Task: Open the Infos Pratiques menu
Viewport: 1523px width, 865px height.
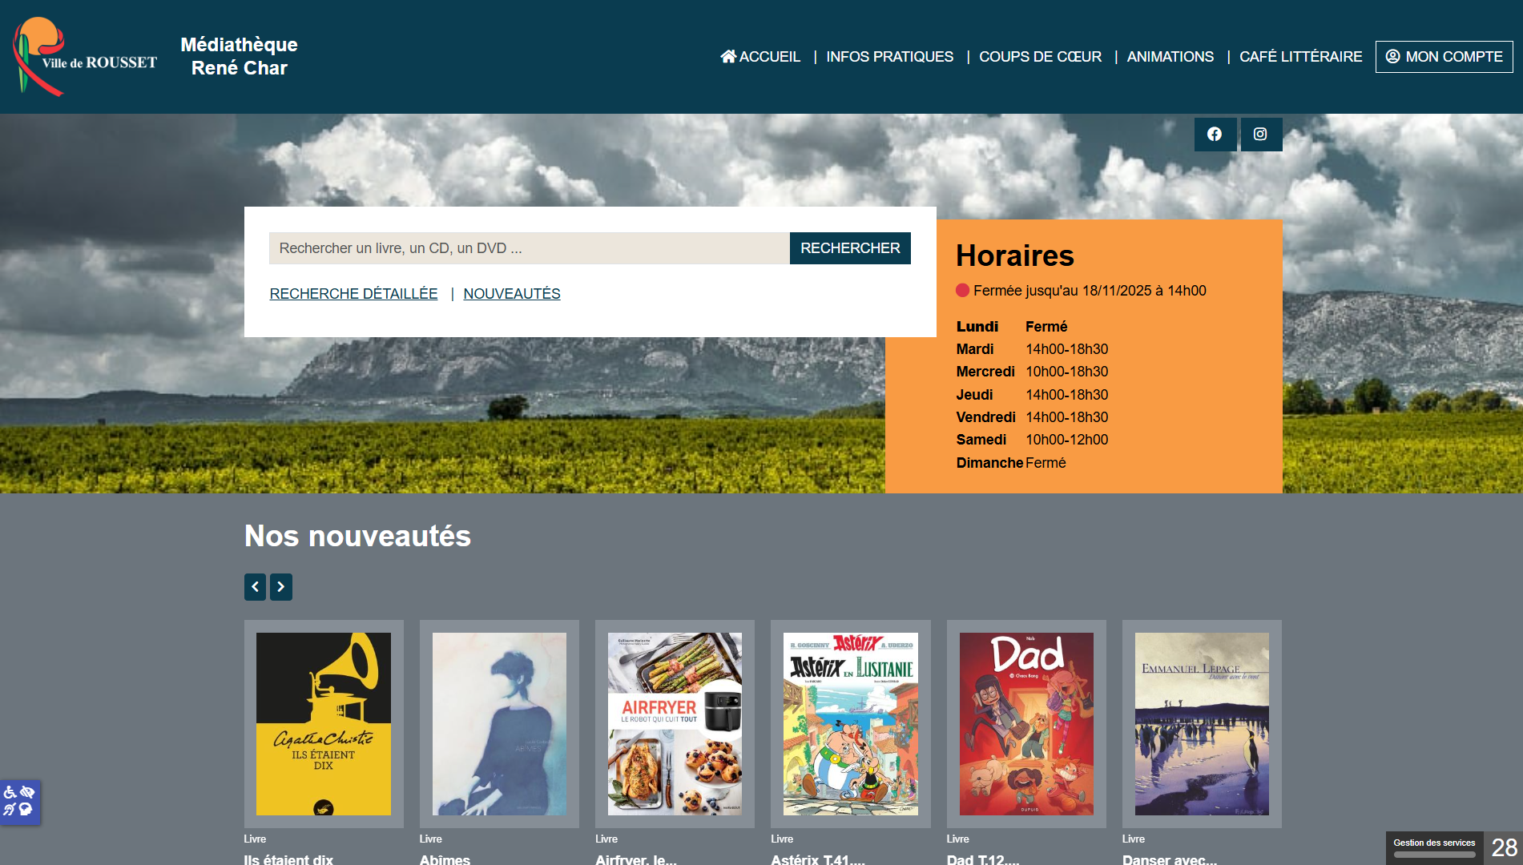Action: pos(889,57)
